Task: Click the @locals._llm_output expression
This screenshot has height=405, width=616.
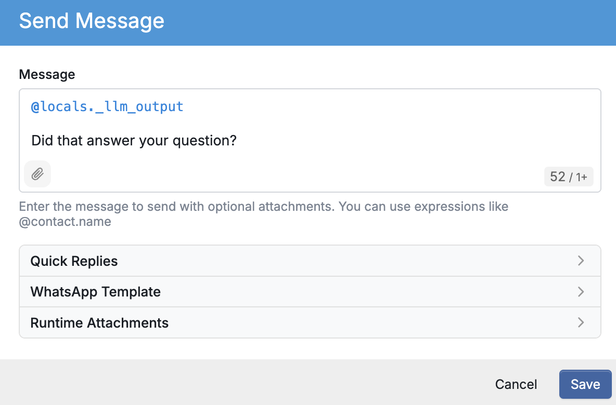Action: click(107, 106)
